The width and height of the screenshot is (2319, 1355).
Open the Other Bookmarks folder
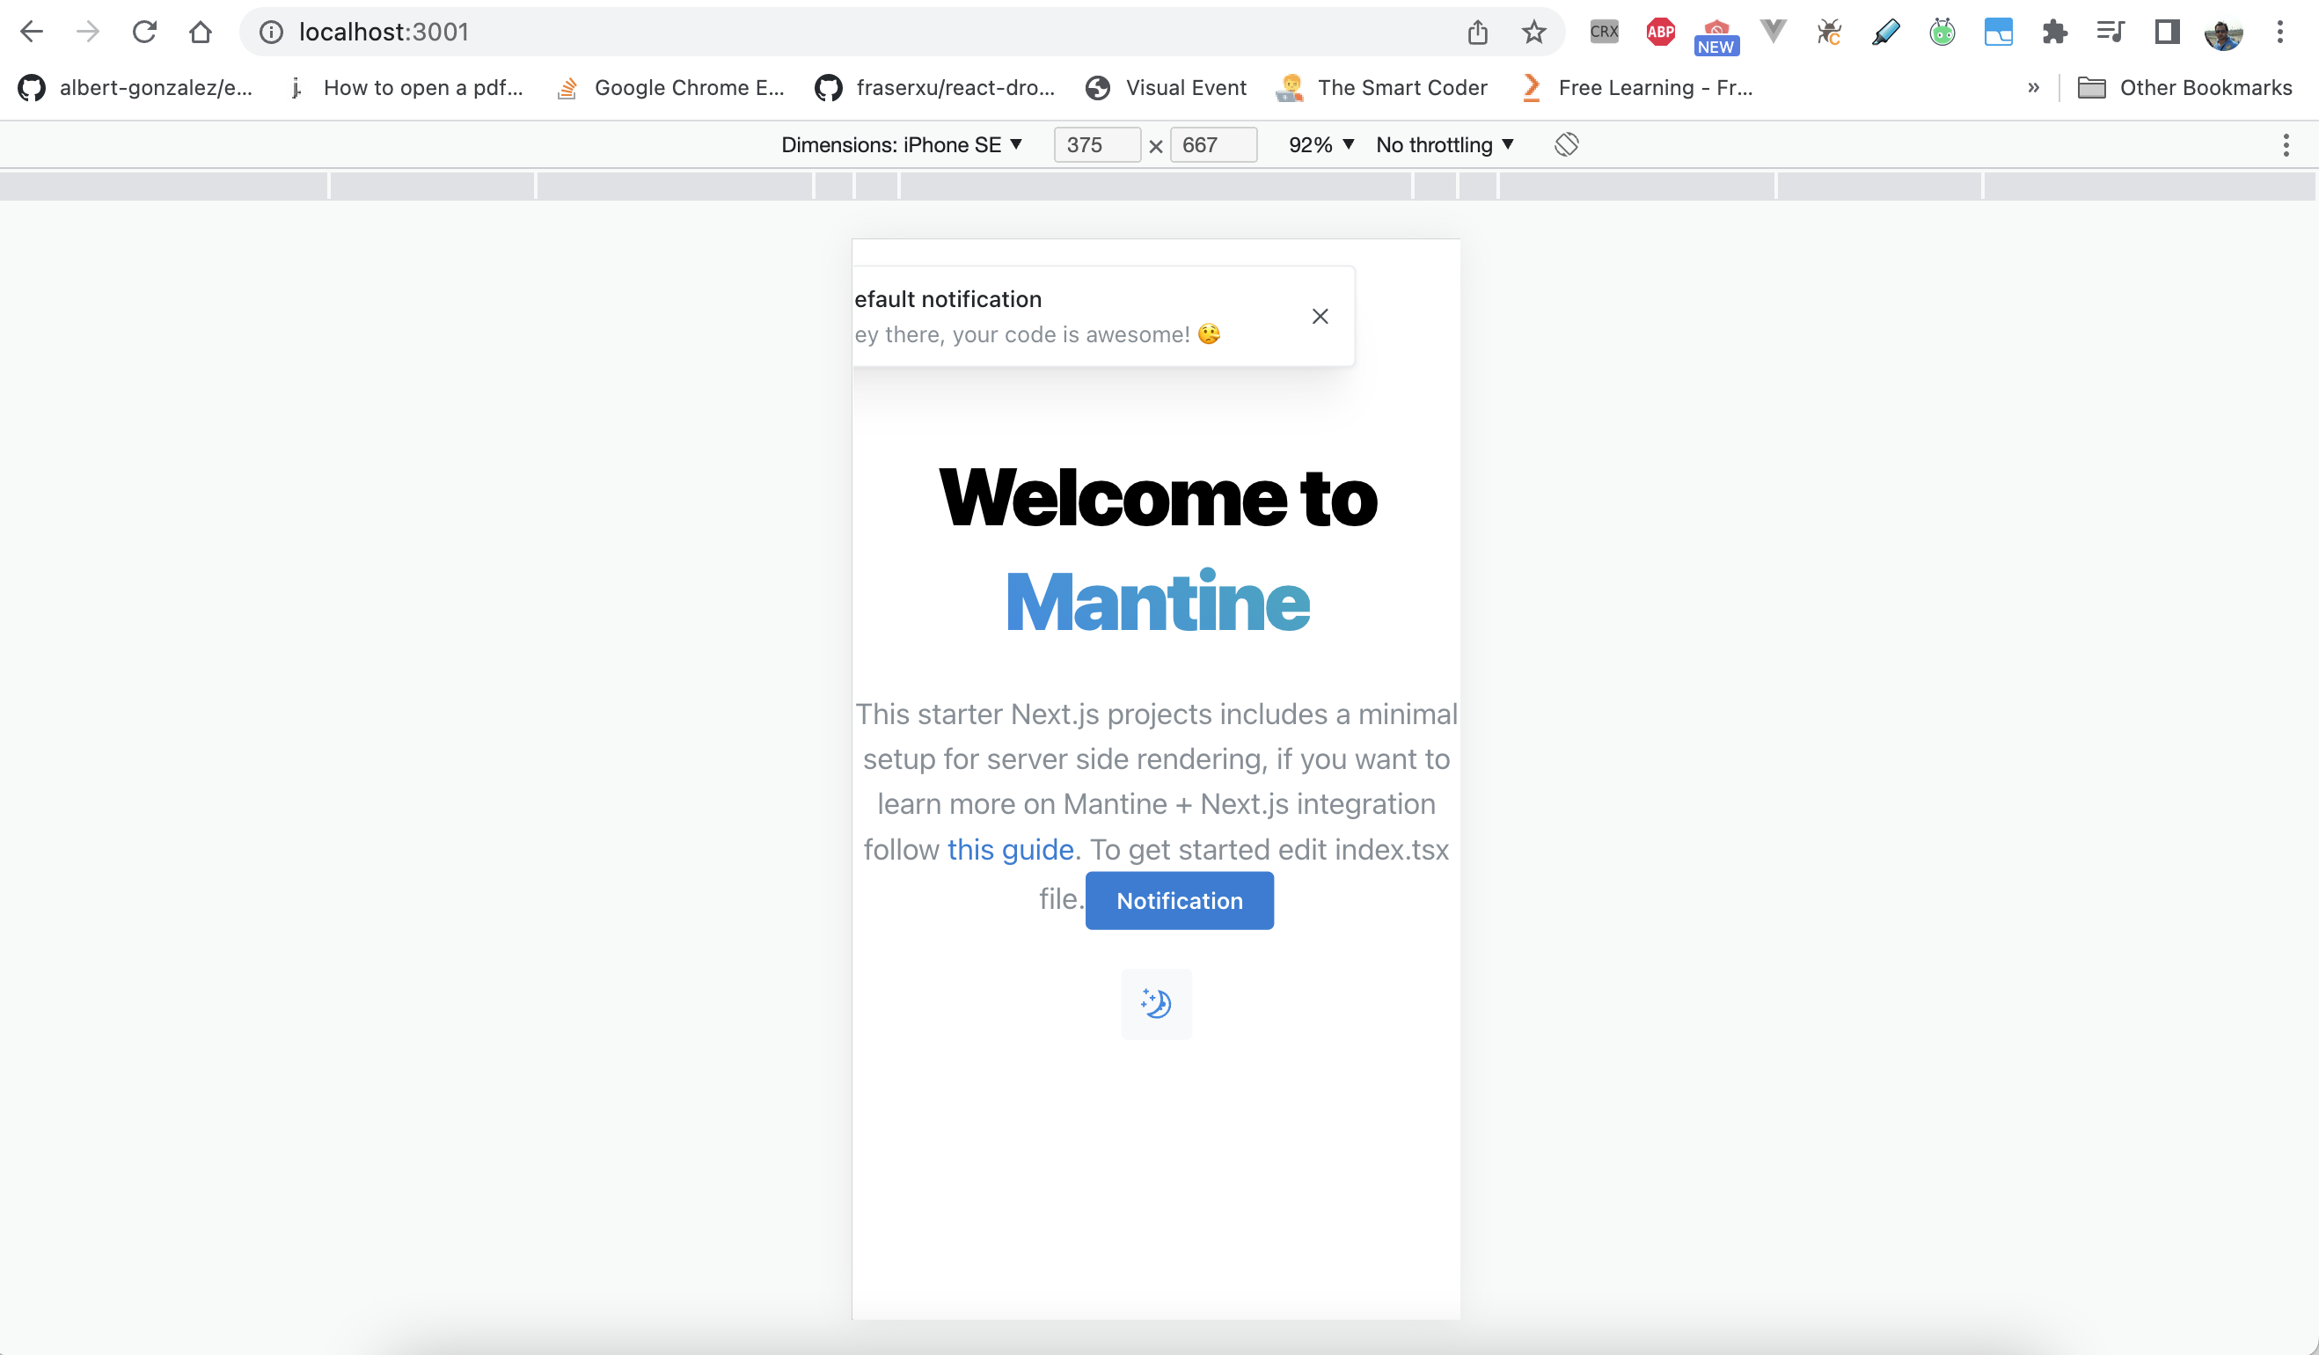pos(2185,87)
